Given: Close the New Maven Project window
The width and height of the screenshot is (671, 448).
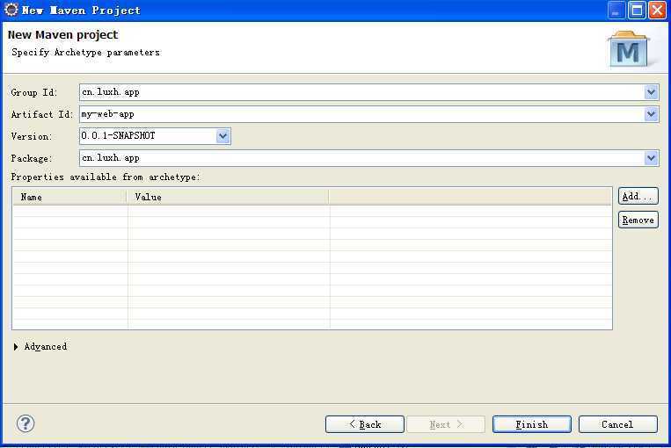Looking at the screenshot, I should point(657,11).
